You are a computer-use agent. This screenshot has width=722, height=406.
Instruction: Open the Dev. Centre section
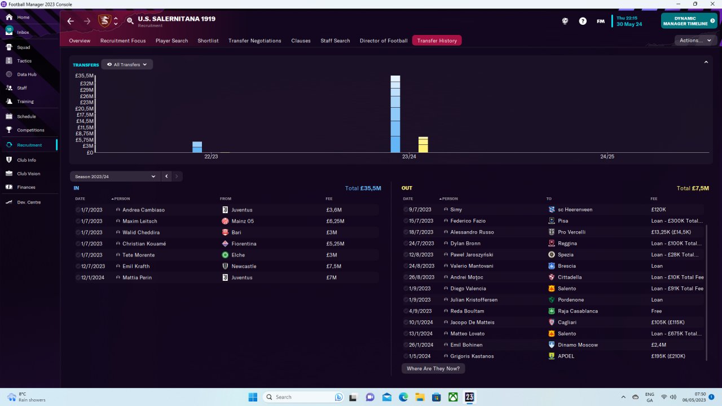pyautogui.click(x=30, y=202)
